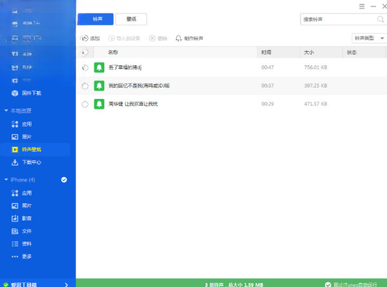Open 照片 under 本地资源
Image resolution: width=387 pixels, height=287 pixels.
[22, 137]
